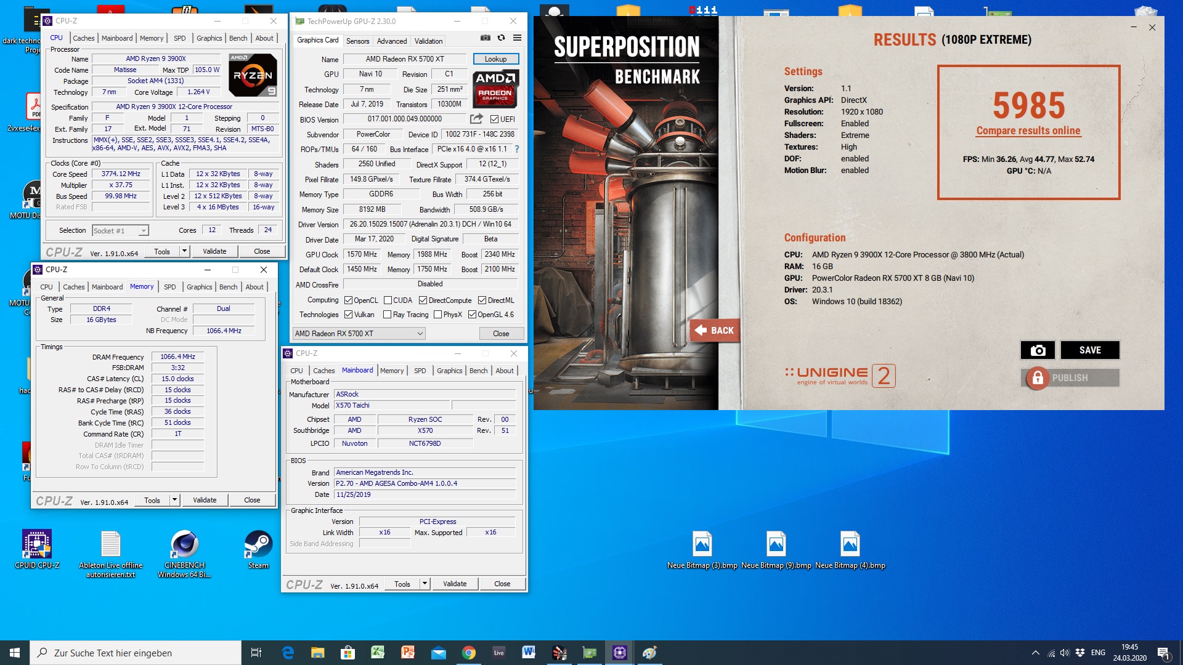
Task: Click the BIOS export share icon in GPU-Z
Action: (476, 119)
